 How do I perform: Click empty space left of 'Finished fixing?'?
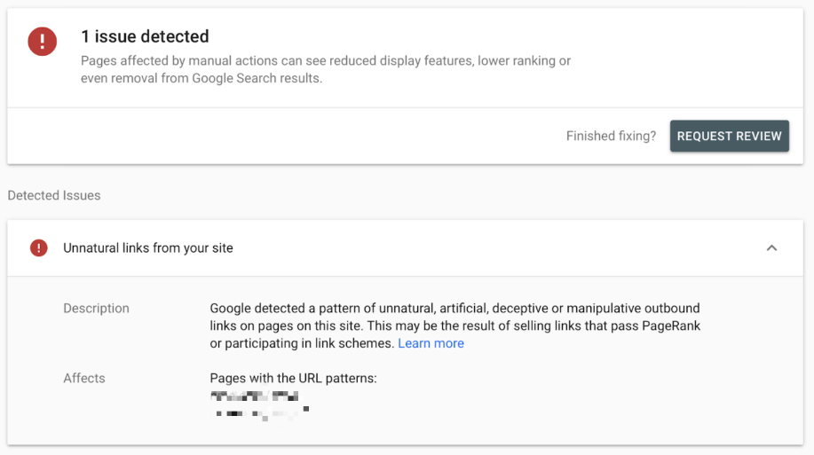(286, 136)
